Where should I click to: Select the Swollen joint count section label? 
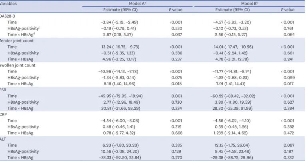click(x=18, y=65)
